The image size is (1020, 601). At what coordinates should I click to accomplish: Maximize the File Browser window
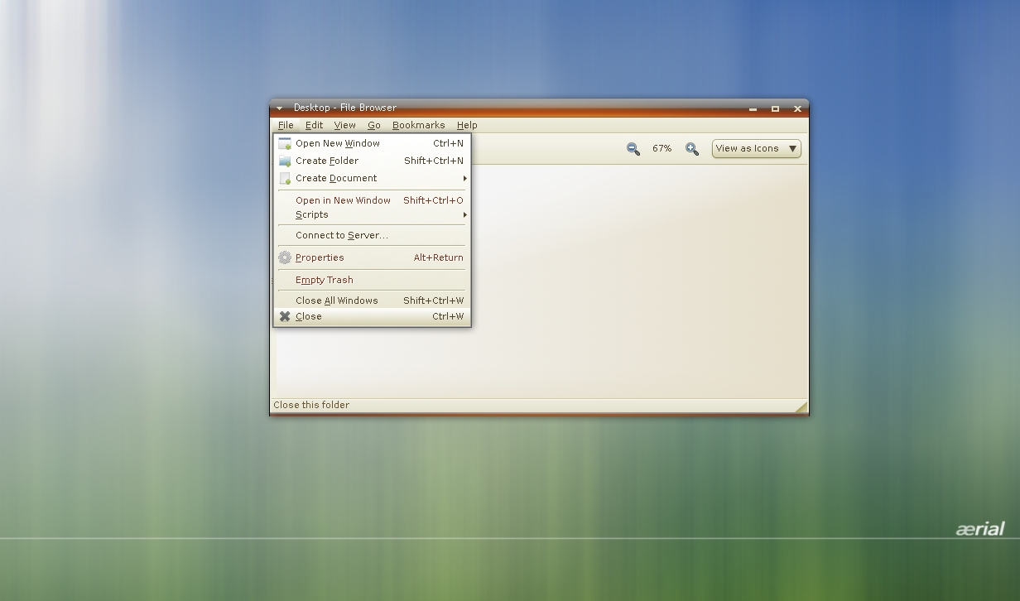[776, 108]
